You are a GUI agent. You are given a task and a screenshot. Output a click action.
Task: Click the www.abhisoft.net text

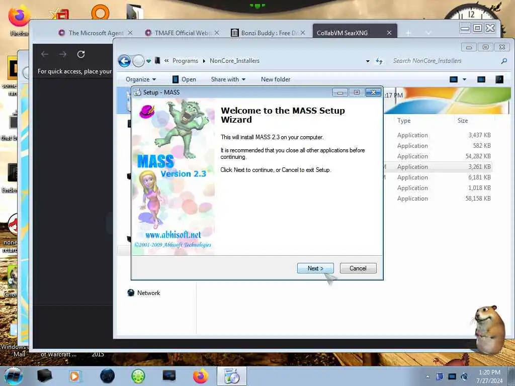click(x=173, y=235)
